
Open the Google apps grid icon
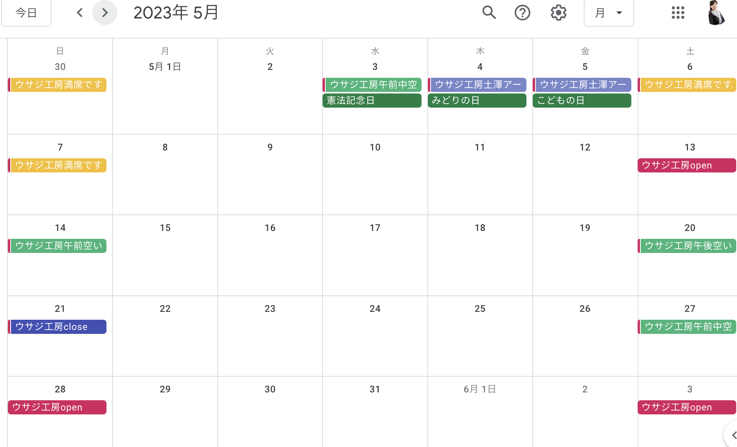tap(678, 13)
